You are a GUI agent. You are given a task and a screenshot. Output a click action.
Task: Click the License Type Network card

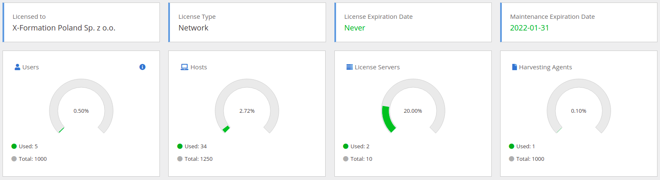pyautogui.click(x=247, y=23)
